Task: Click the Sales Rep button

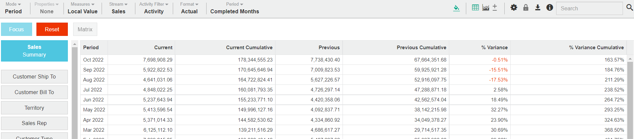Action: [34, 123]
